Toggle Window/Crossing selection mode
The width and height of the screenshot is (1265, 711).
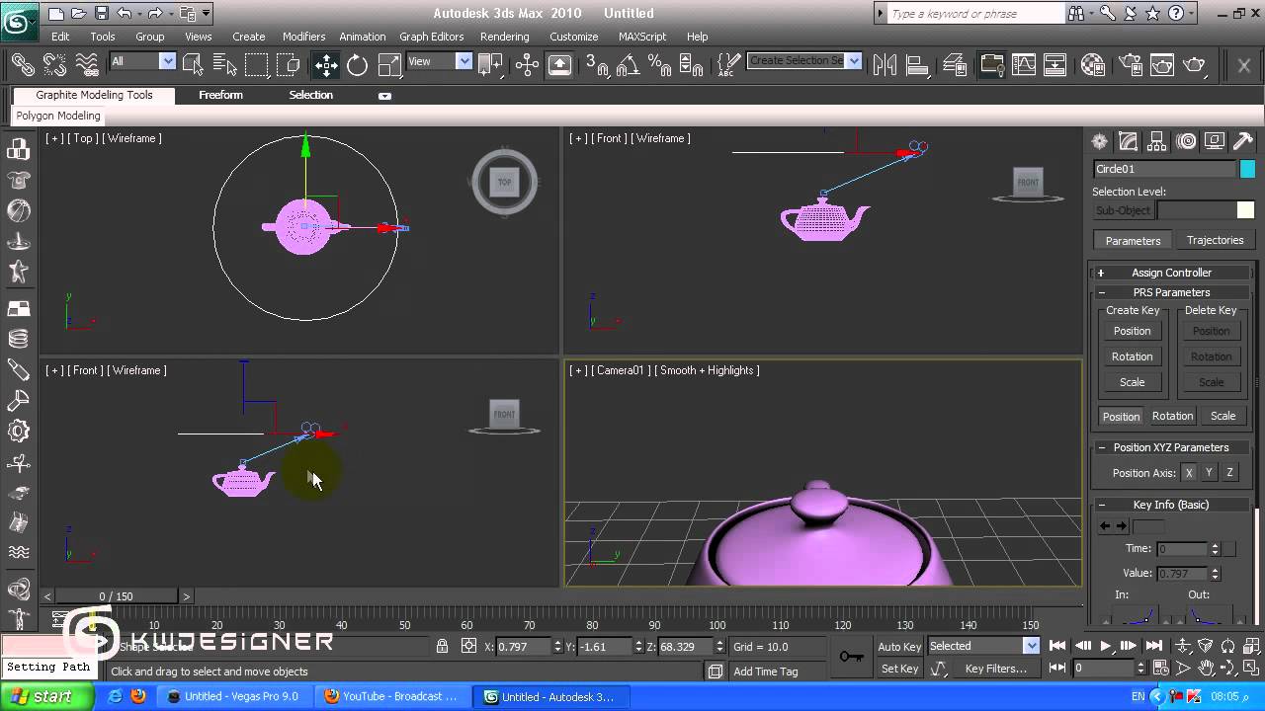coord(289,65)
